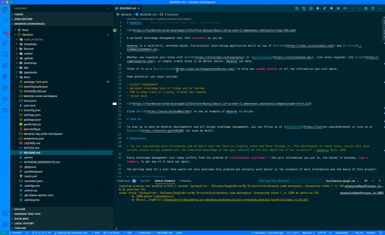Open Run and Debug view

5,43
